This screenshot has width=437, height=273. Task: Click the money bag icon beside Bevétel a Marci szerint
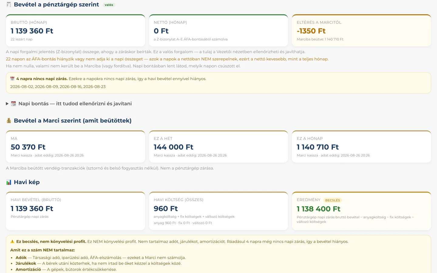click(x=9, y=121)
